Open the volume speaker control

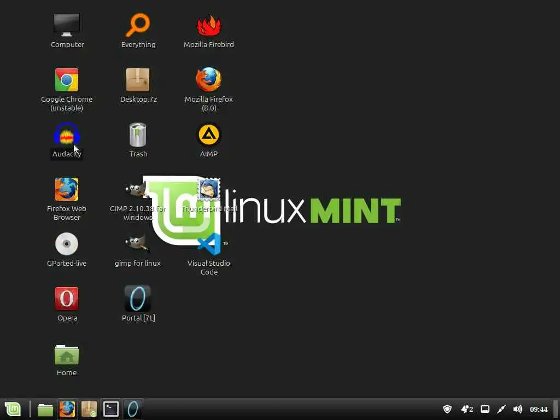(x=517, y=409)
